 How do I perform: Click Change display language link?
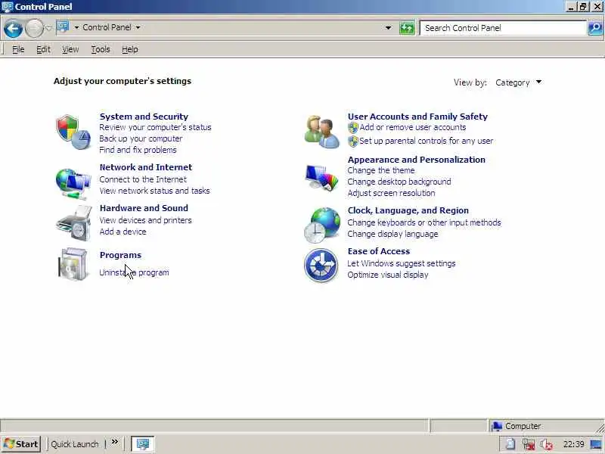[x=392, y=234]
